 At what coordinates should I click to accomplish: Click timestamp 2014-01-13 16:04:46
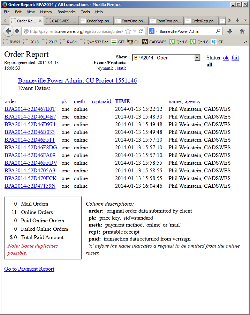(139, 186)
